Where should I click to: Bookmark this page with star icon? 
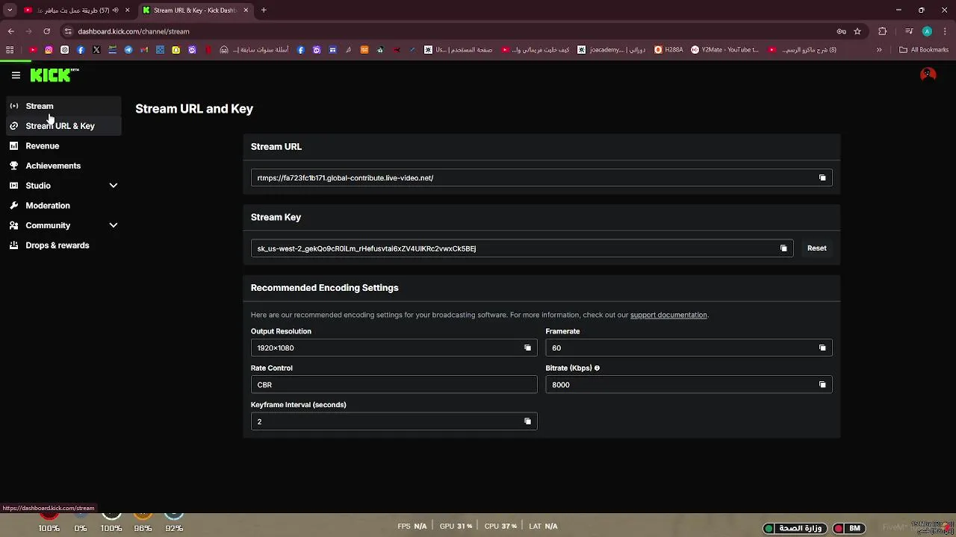(x=857, y=31)
